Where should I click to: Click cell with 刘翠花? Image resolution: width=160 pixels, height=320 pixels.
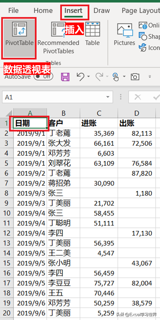click(x=63, y=163)
